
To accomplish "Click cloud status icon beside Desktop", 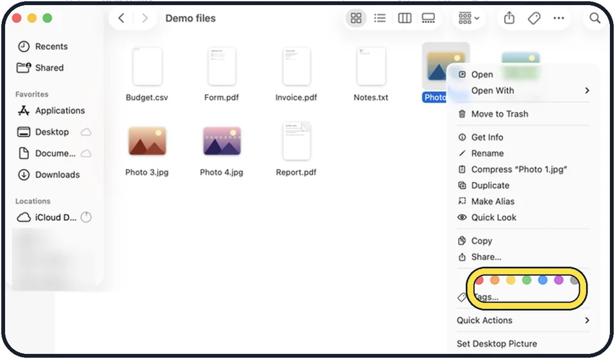I will tap(86, 132).
